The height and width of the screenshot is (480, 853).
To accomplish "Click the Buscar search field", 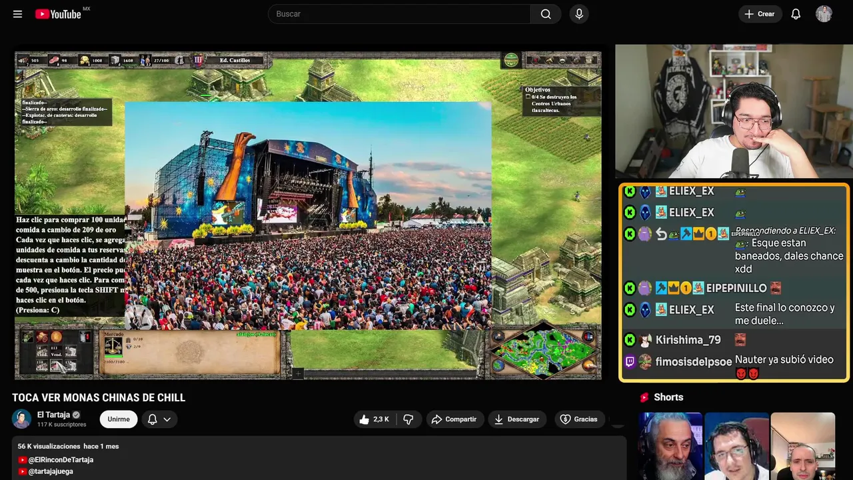I will [400, 14].
